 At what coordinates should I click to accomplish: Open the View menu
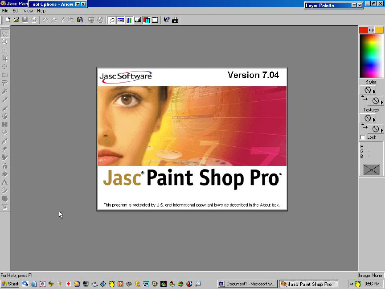[28, 11]
